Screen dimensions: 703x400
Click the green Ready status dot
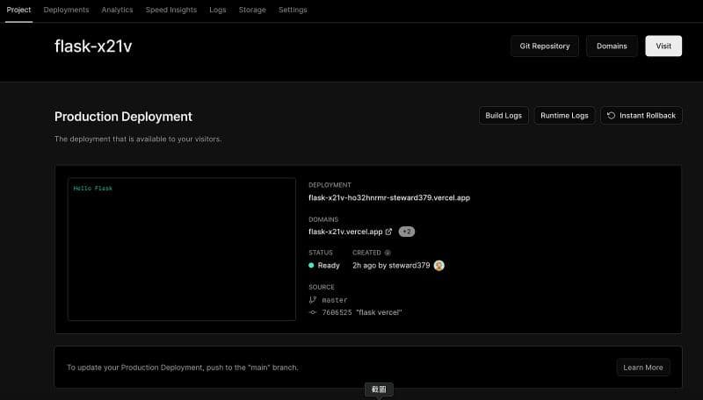click(x=311, y=265)
